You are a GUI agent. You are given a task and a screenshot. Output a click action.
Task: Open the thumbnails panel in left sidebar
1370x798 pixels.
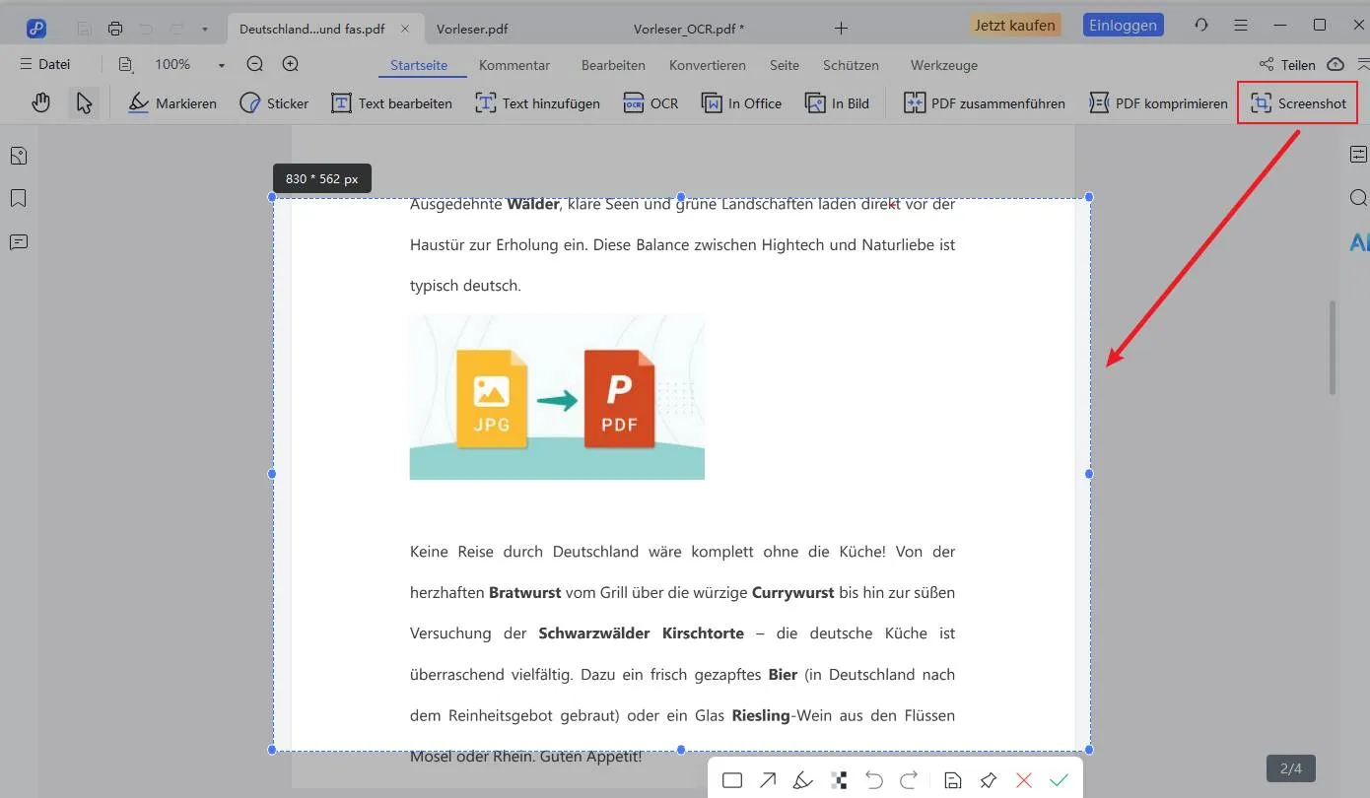tap(18, 156)
